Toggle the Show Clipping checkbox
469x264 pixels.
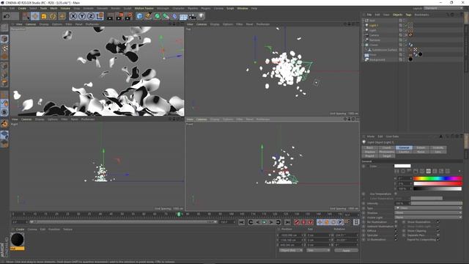(x=438, y=231)
